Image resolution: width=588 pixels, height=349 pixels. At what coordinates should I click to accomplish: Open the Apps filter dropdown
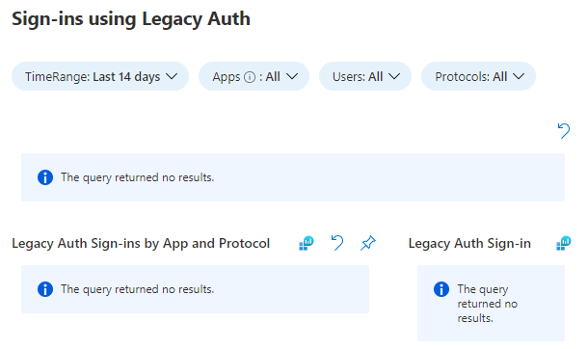tap(254, 76)
